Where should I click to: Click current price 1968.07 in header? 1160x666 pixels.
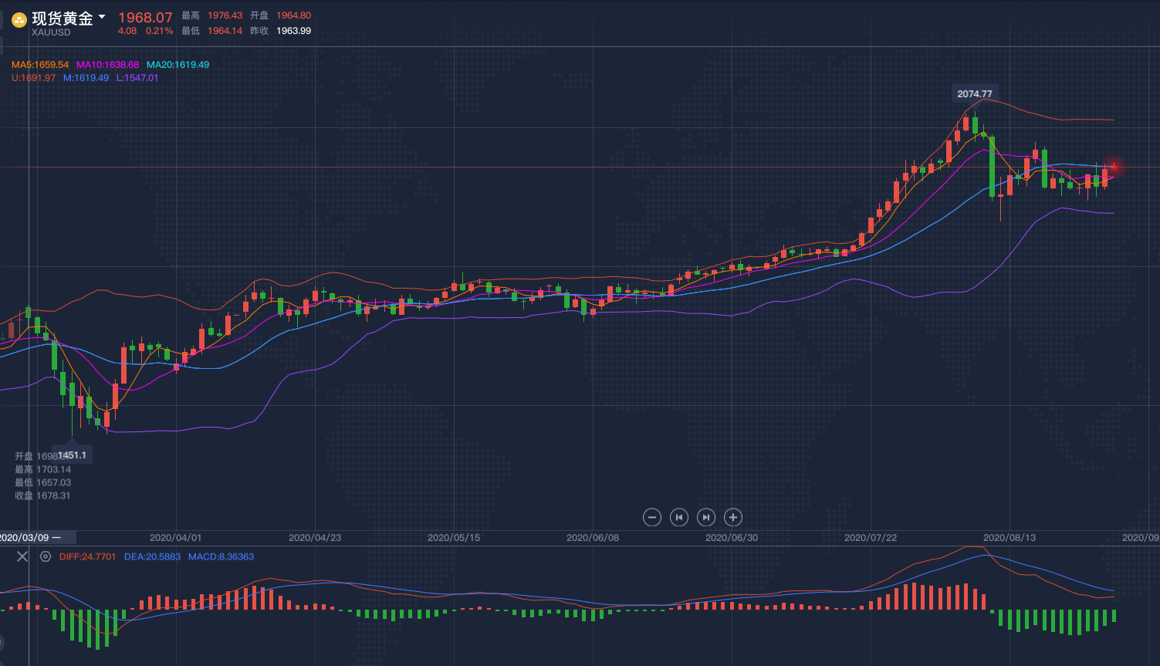(145, 17)
